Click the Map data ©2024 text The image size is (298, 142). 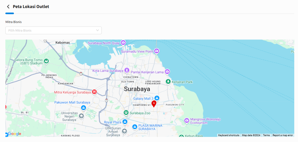click(251, 135)
